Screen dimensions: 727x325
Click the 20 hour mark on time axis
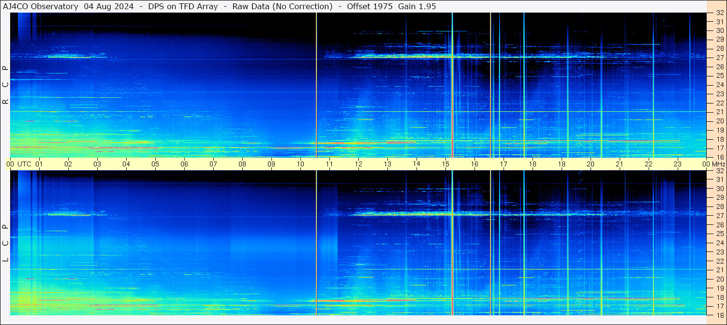pos(591,164)
